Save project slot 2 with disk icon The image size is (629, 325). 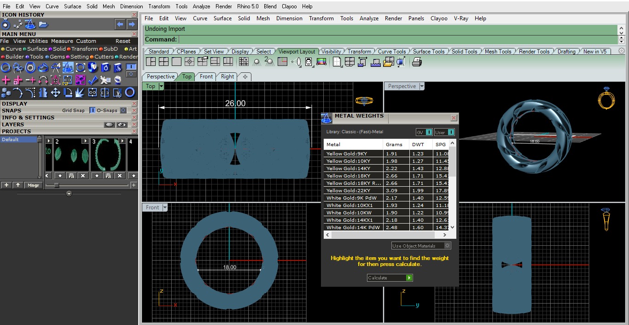(71, 176)
